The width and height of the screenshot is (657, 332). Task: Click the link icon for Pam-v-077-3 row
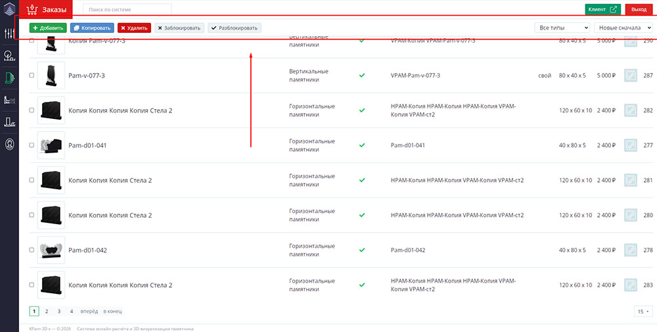tap(630, 76)
